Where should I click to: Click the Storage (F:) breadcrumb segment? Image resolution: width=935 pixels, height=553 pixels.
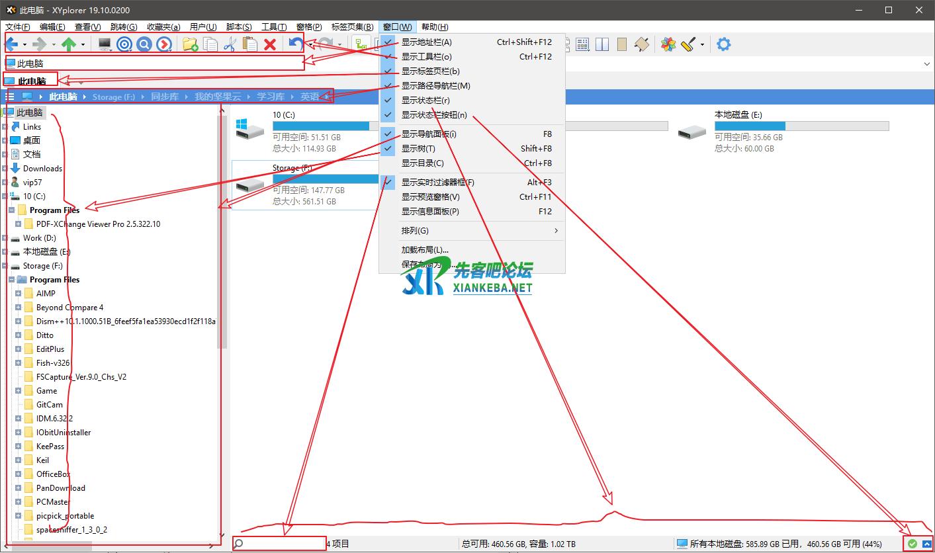point(113,97)
